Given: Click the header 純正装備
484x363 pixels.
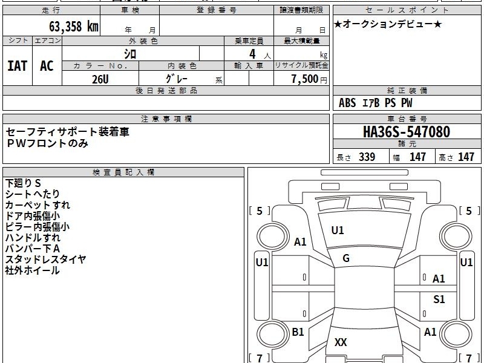Looking at the screenshot, I should pos(407,90).
